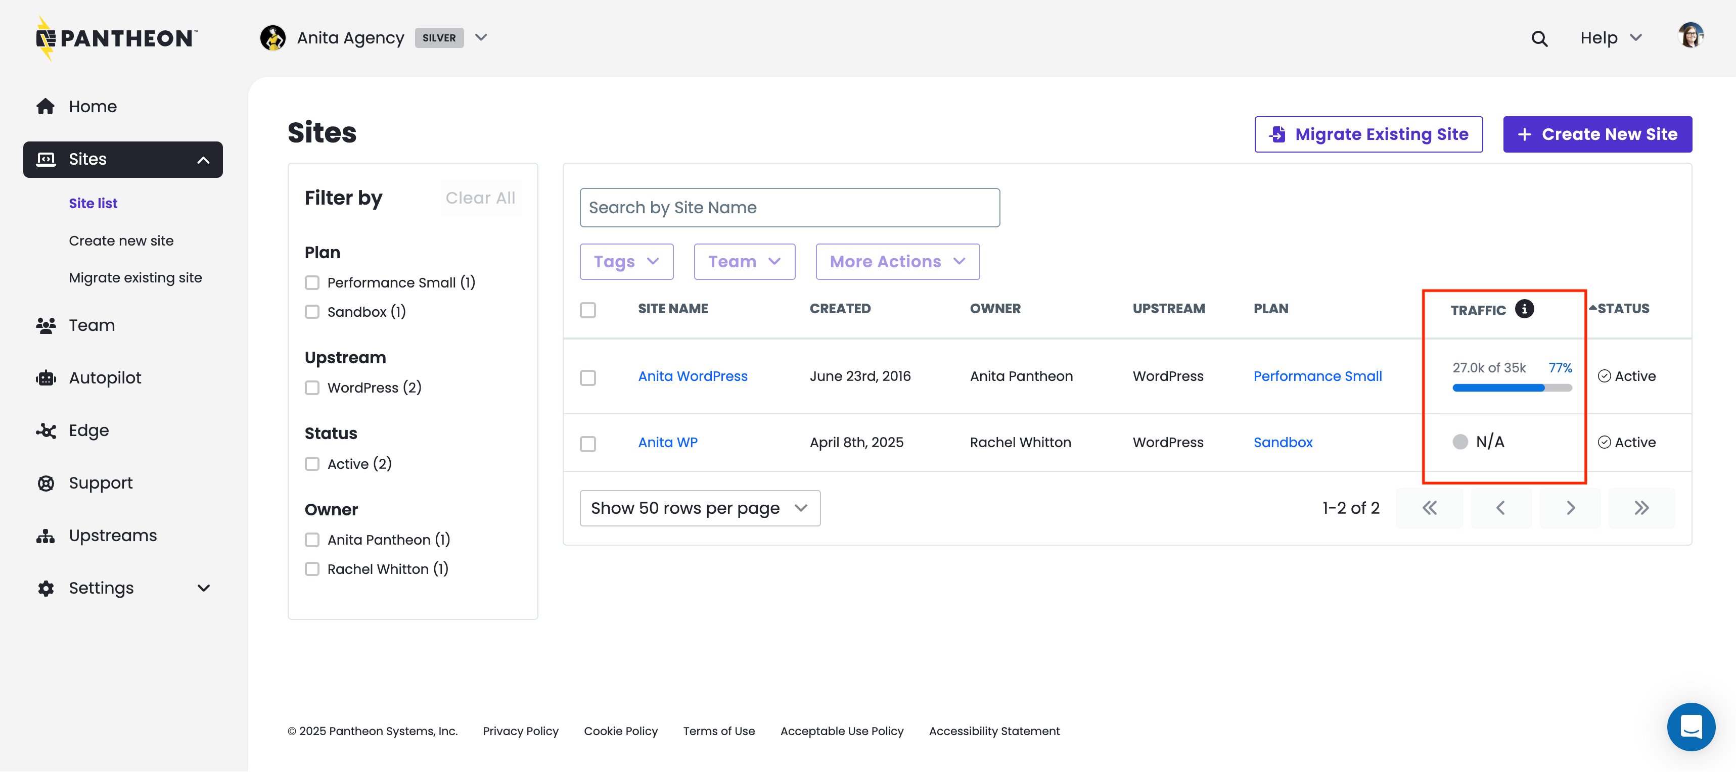
Task: Click the search magnifier icon
Action: click(x=1538, y=38)
